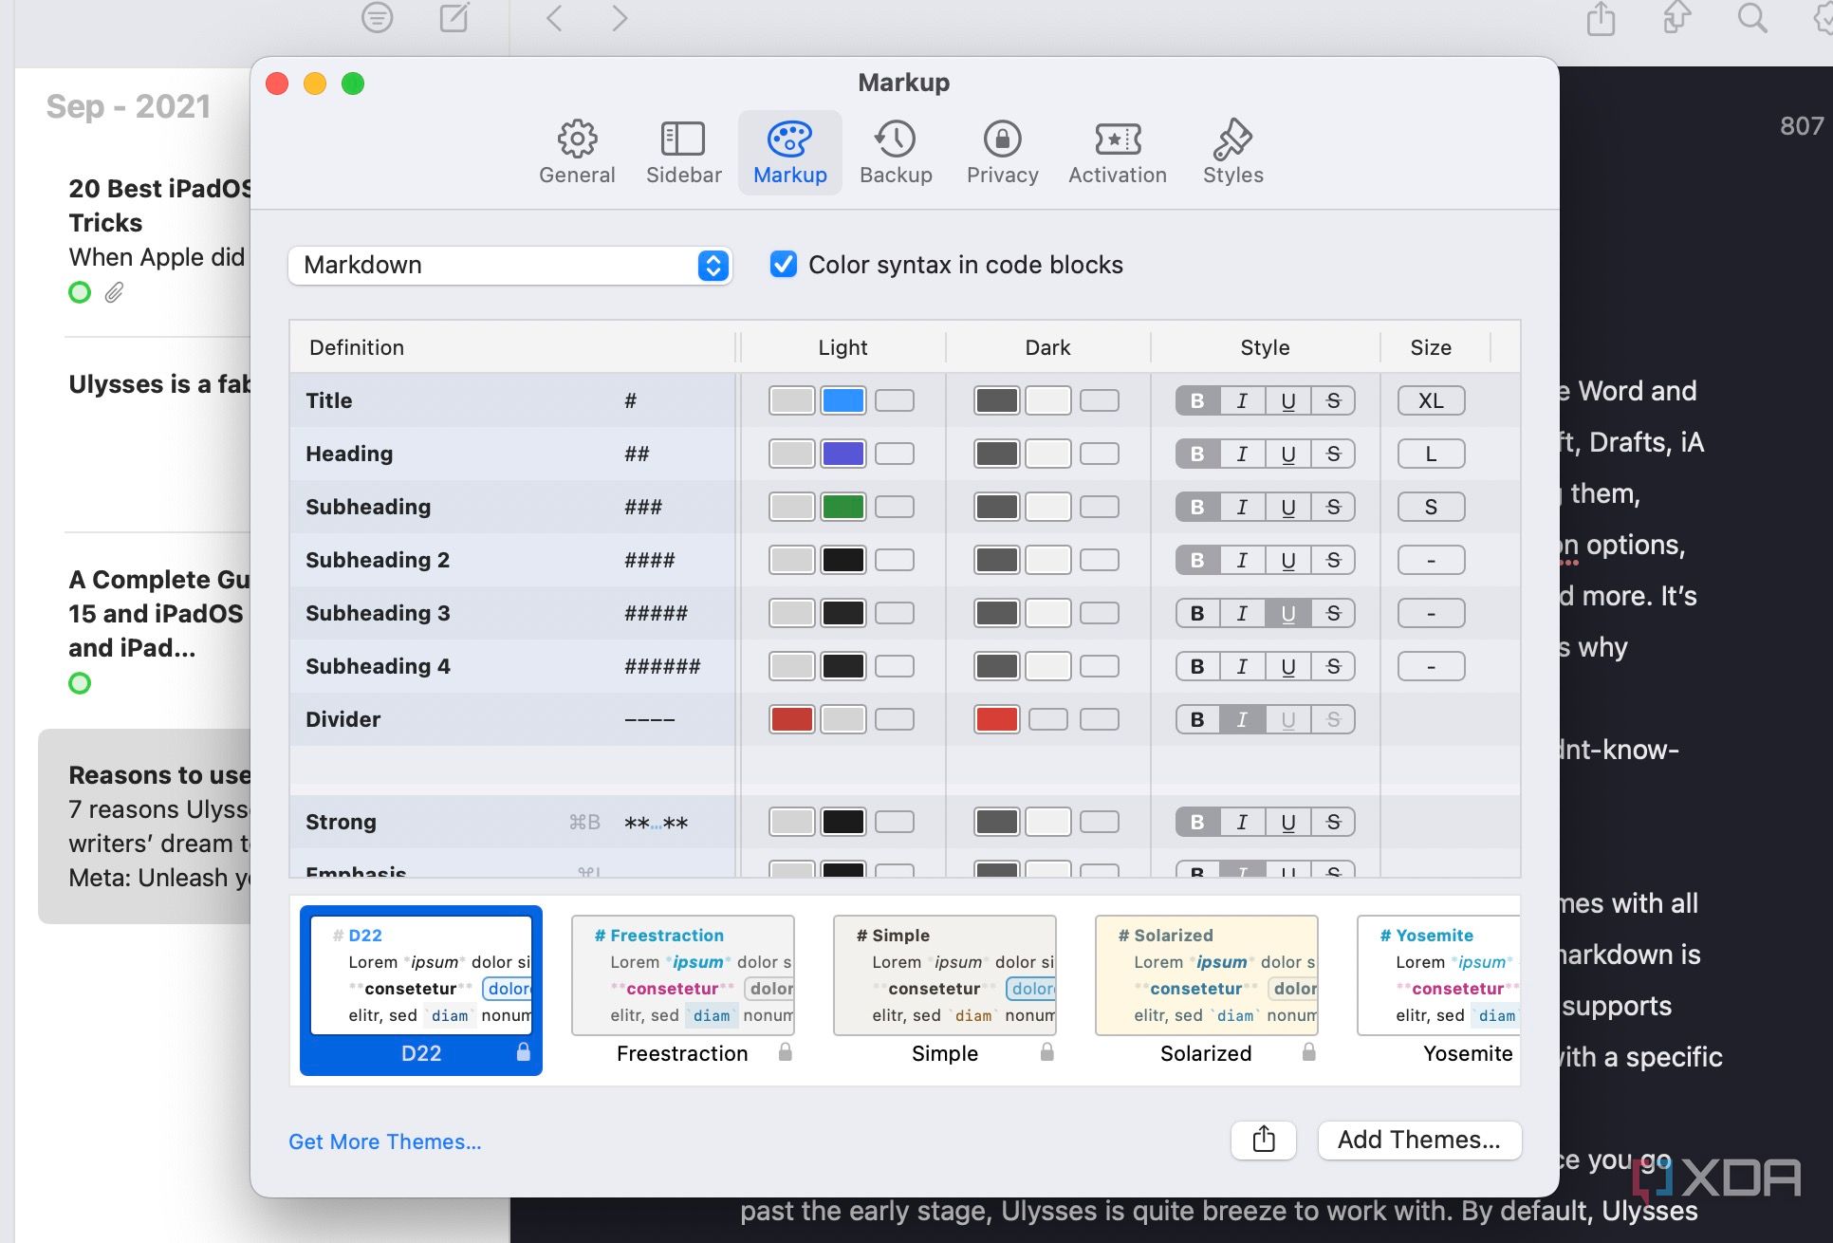Toggle italic for the Heading row
The image size is (1833, 1243).
pyautogui.click(x=1242, y=454)
